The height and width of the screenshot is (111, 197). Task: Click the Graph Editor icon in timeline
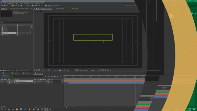pyautogui.click(x=61, y=76)
